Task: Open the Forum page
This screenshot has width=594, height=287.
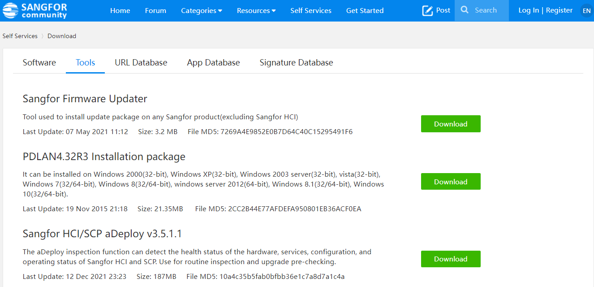Action: tap(155, 11)
